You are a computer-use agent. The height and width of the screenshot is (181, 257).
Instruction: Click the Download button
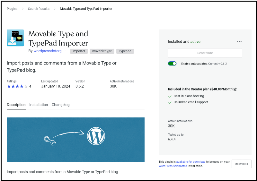point(242,164)
